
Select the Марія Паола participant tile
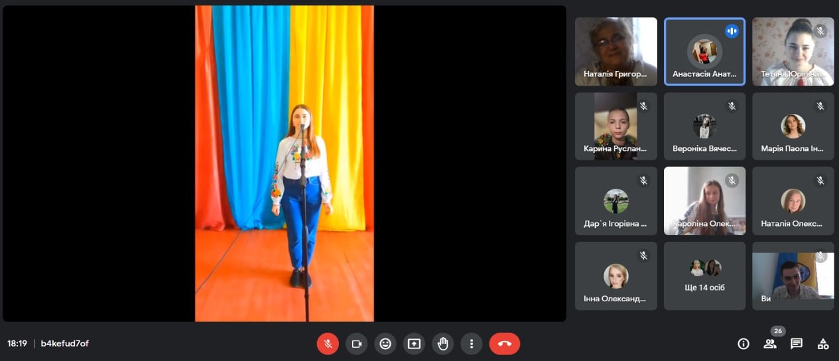pyautogui.click(x=793, y=126)
